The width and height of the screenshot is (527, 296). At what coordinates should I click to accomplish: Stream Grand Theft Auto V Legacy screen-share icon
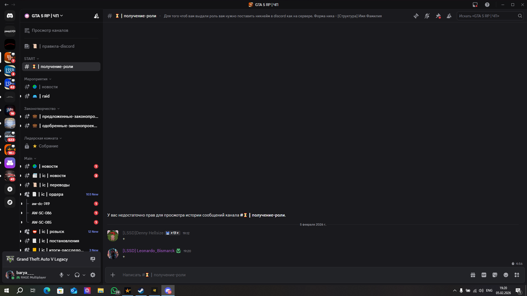tap(93, 259)
